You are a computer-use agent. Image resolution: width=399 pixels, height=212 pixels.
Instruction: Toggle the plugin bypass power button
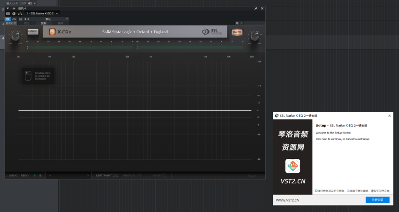[8, 19]
